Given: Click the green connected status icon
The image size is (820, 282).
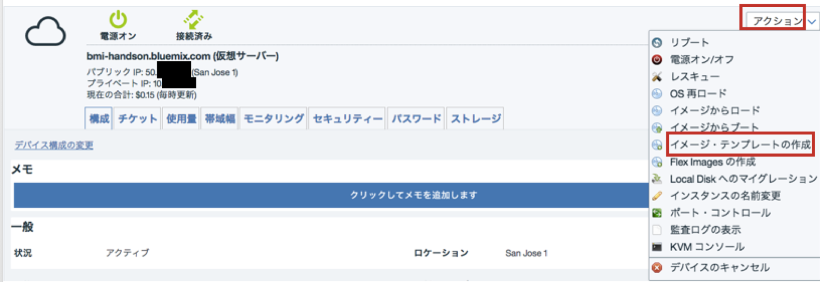Looking at the screenshot, I should coord(194,20).
